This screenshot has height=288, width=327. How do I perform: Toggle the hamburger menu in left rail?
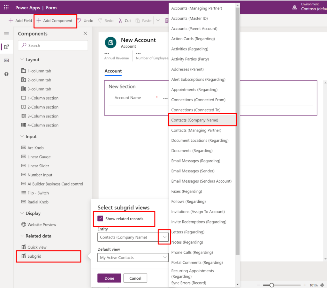(x=6, y=34)
